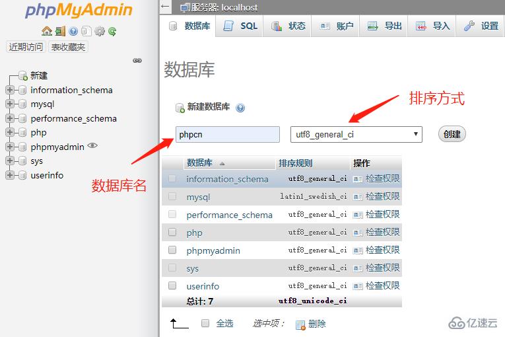The image size is (505, 337).
Task: Click privileges icon in php row
Action: (x=358, y=233)
